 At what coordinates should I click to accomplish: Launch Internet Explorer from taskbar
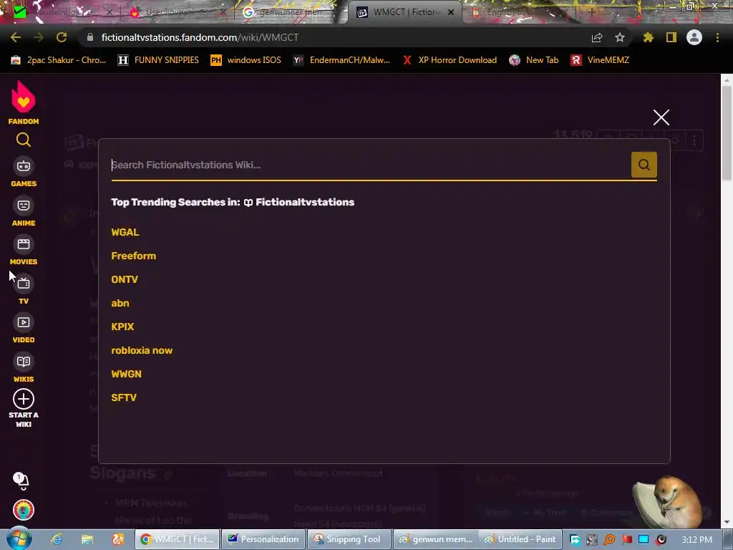click(x=57, y=539)
